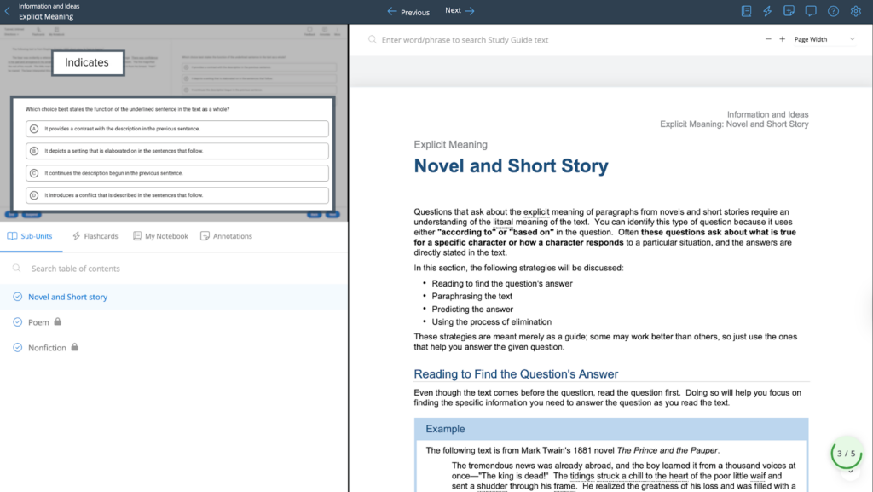The width and height of the screenshot is (873, 492).
Task: Open the Page Width zoom dropdown
Action: pyautogui.click(x=820, y=39)
